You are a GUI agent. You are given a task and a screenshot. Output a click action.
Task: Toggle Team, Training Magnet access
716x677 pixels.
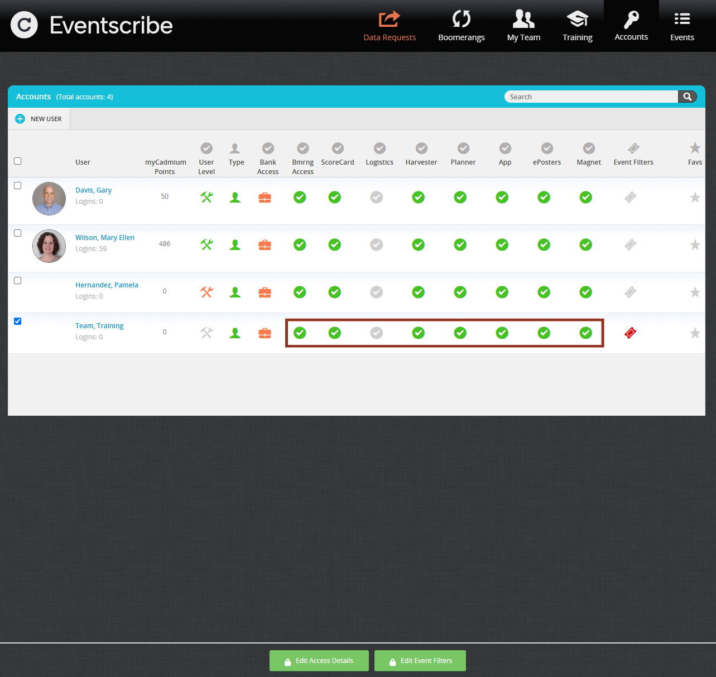586,333
